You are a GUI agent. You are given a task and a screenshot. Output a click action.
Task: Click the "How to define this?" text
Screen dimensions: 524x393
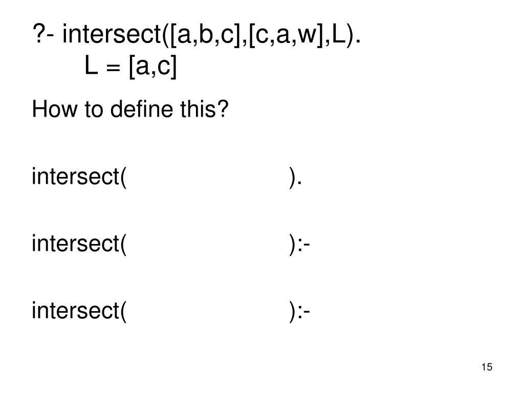(x=130, y=109)
